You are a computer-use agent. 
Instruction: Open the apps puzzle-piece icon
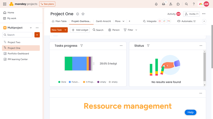(178, 4)
